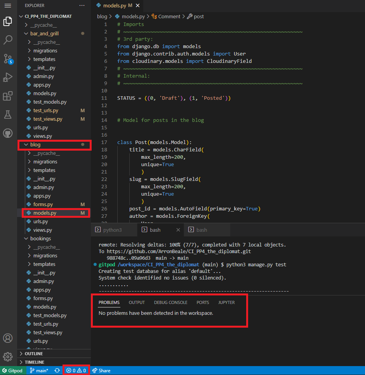Open test_urls.py in bar_and_grill
Screen dimensions: 365x375
54,111
